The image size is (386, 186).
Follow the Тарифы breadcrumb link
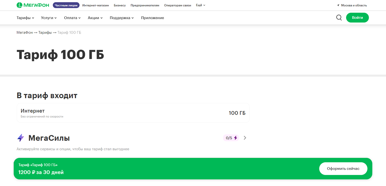pyautogui.click(x=45, y=32)
